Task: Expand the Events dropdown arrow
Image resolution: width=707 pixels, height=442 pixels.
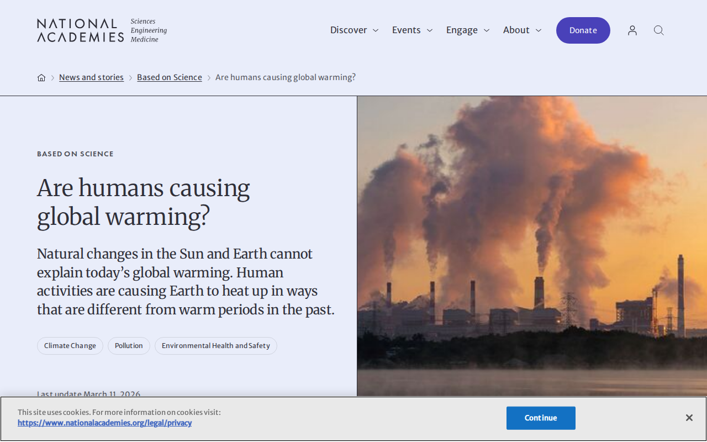Action: 430,30
